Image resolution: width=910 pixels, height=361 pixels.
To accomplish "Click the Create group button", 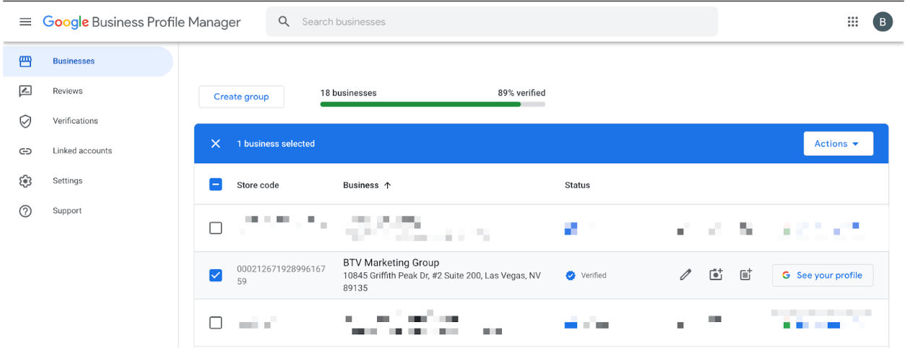I will [x=241, y=97].
